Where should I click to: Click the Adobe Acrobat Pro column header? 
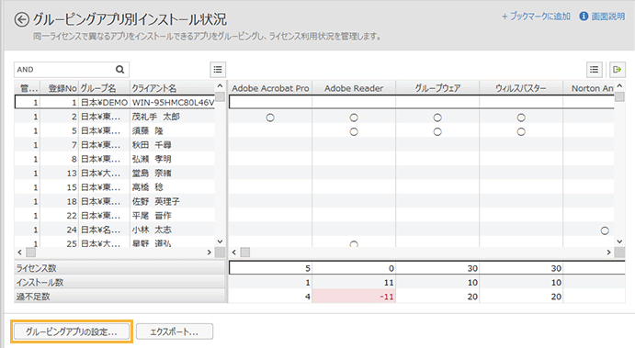coord(270,88)
